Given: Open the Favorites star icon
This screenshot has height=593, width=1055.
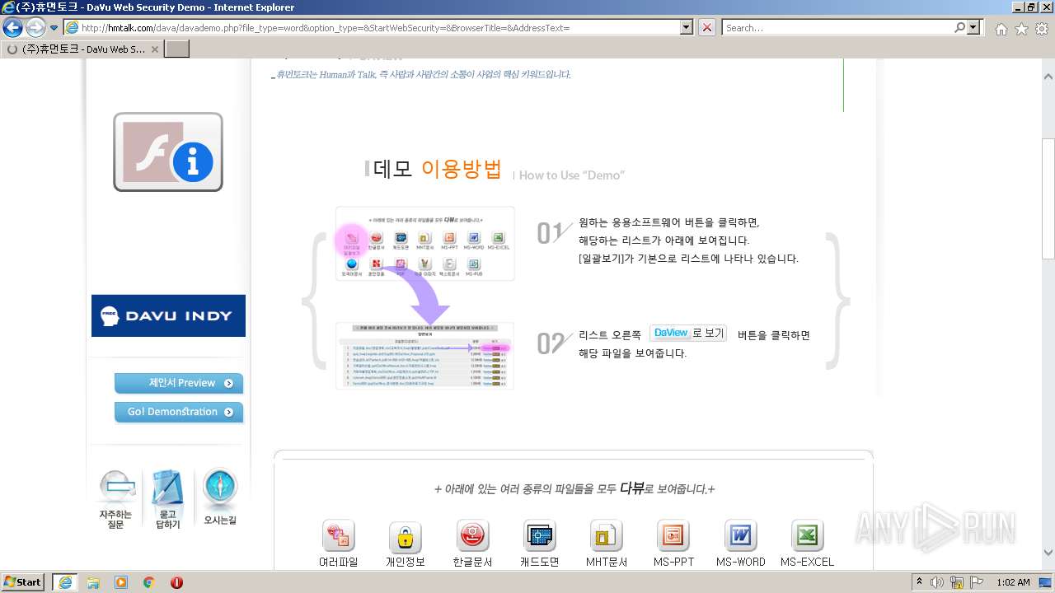Looking at the screenshot, I should click(1021, 29).
